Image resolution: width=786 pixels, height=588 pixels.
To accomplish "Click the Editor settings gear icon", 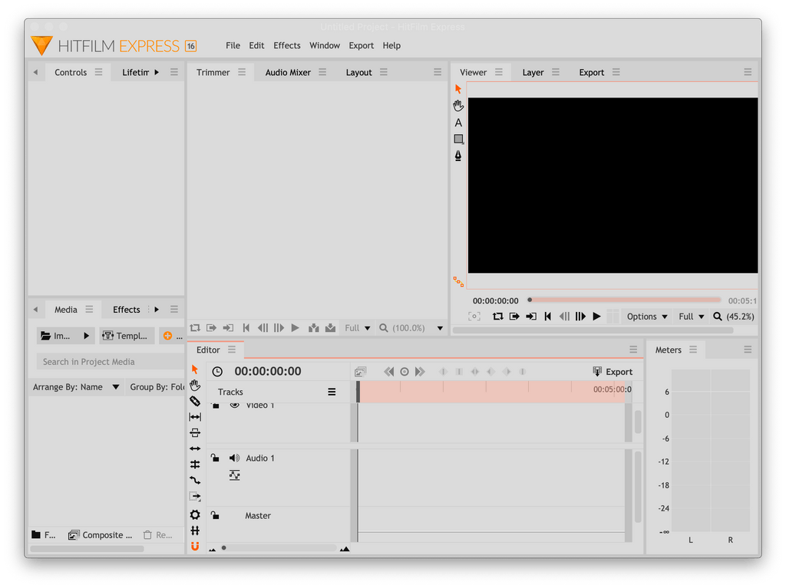I will coord(195,515).
